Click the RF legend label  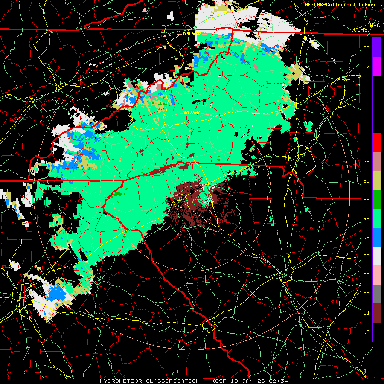[x=367, y=48]
